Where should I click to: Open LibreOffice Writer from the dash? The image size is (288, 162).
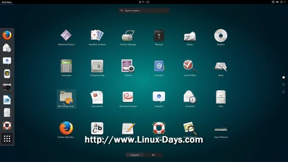pos(7,100)
